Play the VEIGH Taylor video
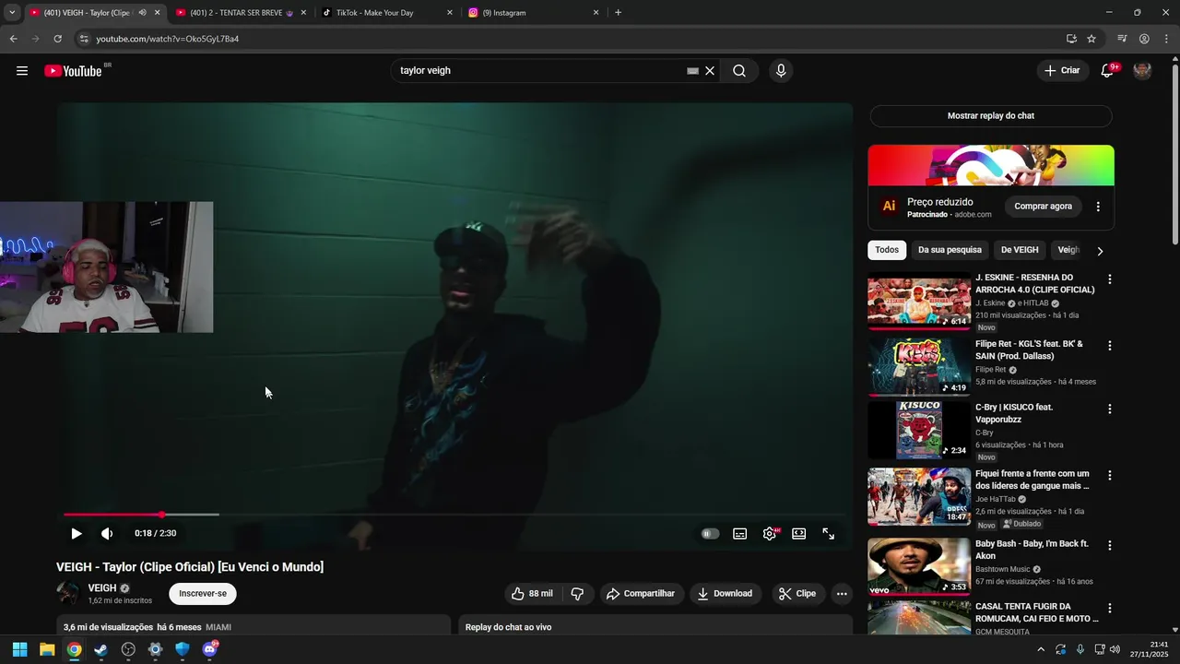Image resolution: width=1180 pixels, height=664 pixels. tap(77, 533)
